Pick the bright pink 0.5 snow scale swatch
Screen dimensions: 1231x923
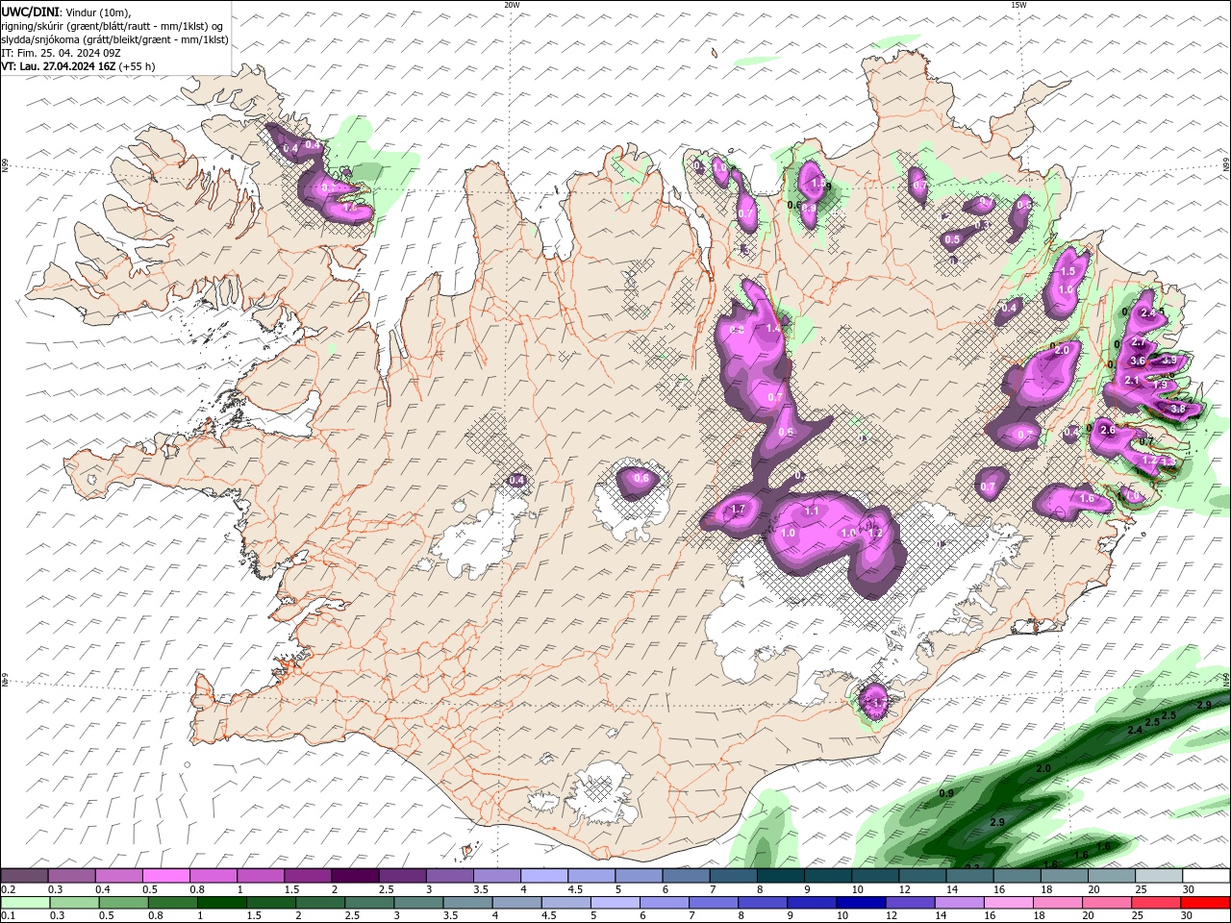pyautogui.click(x=165, y=876)
